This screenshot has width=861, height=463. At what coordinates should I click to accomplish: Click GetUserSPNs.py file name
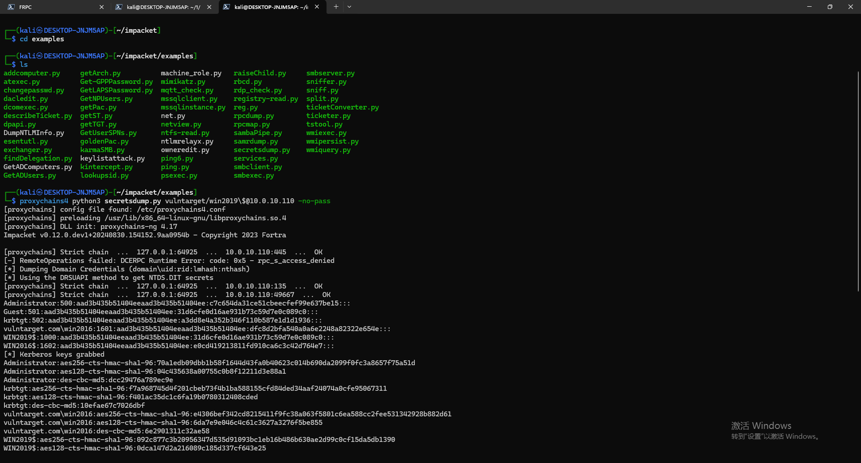click(109, 133)
